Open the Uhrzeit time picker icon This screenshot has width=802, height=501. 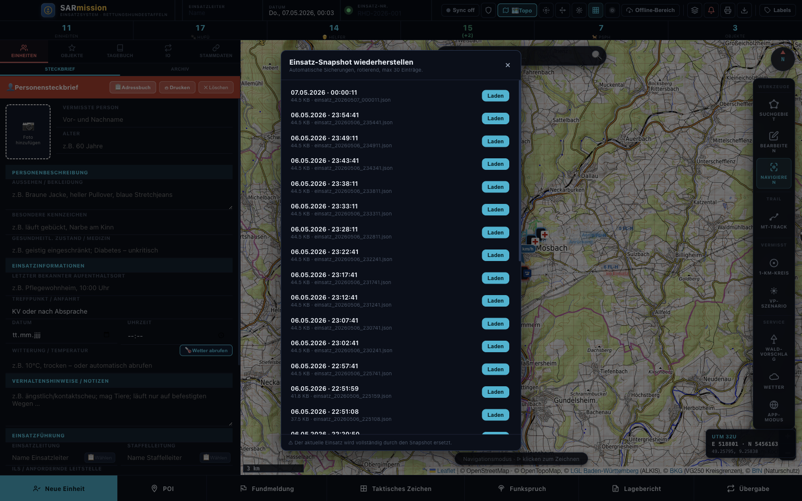(x=222, y=335)
